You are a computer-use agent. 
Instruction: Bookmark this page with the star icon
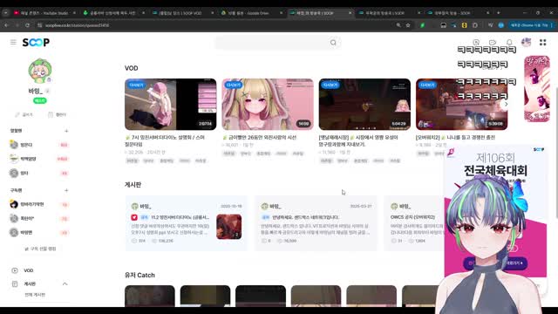408,25
